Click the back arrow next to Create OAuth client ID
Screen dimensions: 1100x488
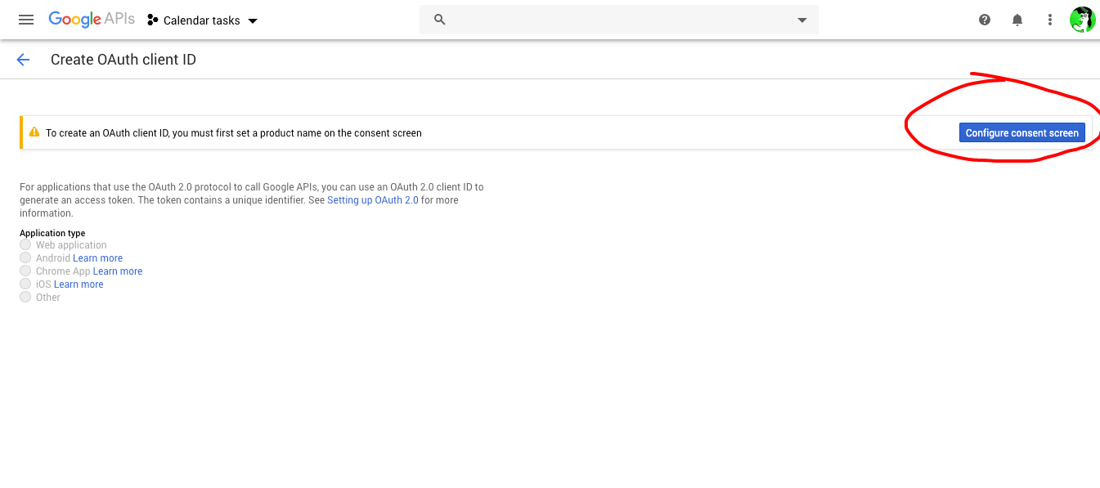[23, 60]
